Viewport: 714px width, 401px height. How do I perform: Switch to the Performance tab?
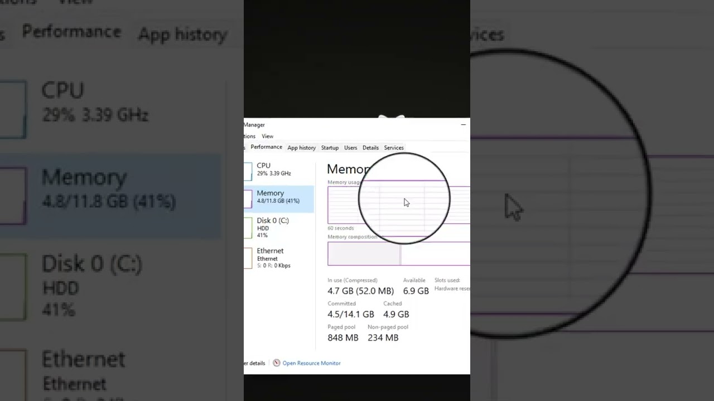[266, 147]
